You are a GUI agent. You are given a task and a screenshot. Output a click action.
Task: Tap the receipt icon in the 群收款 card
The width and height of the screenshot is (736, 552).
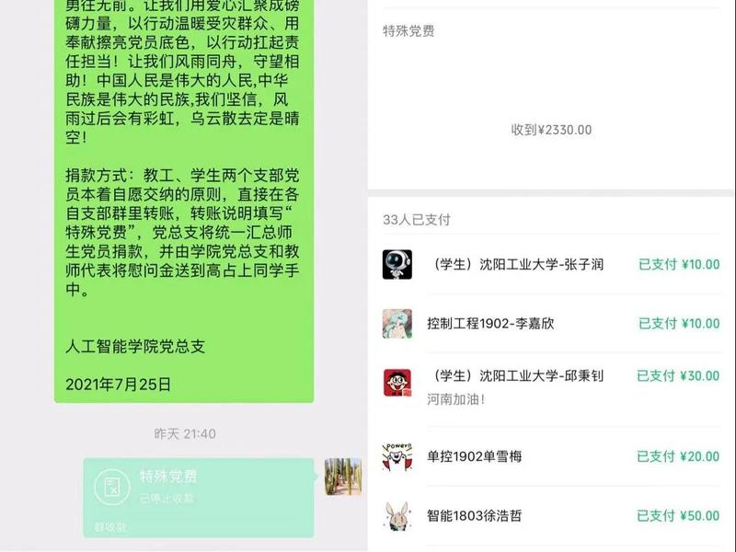[x=111, y=487]
